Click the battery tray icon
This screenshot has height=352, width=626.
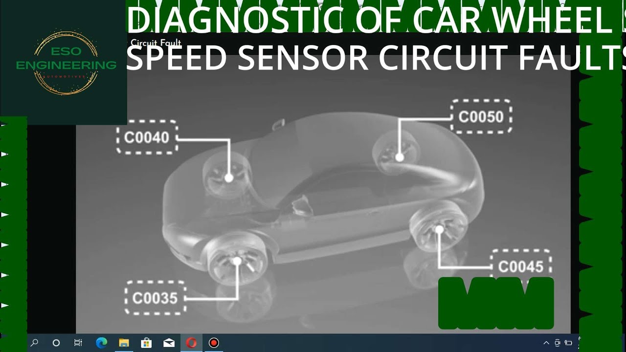click(569, 343)
